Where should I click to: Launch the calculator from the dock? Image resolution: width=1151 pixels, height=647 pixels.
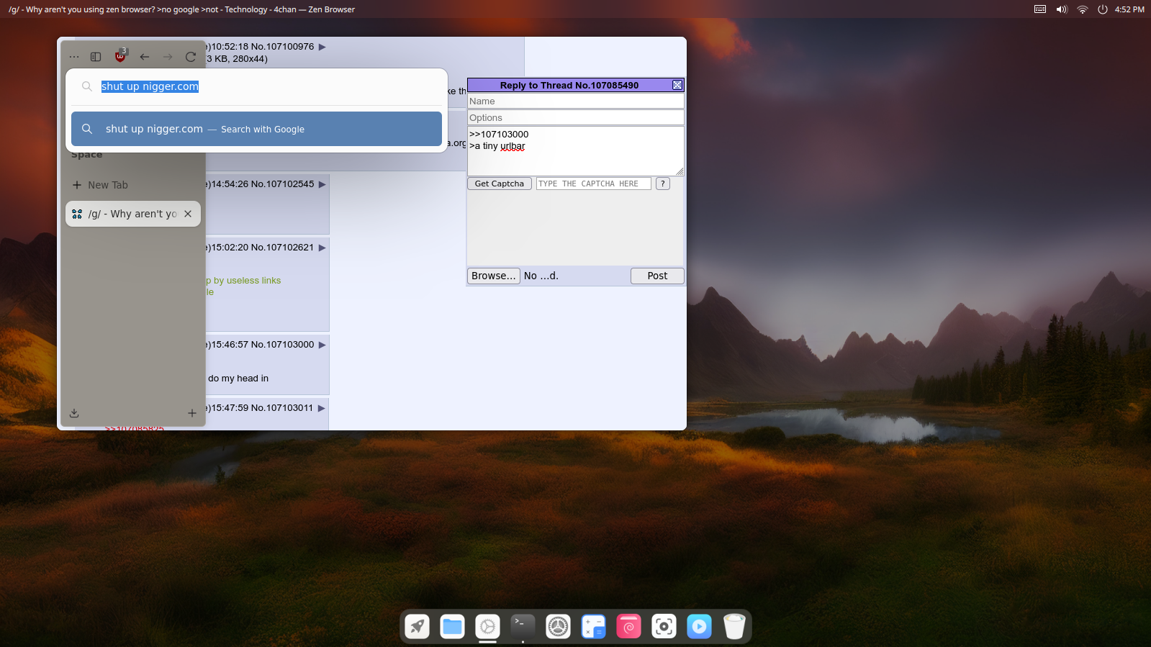593,626
